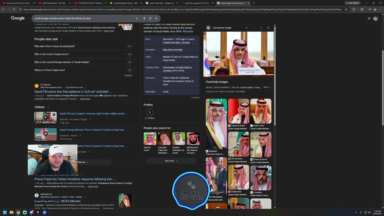Open See more people searches
The image size is (384, 216).
(x=171, y=161)
